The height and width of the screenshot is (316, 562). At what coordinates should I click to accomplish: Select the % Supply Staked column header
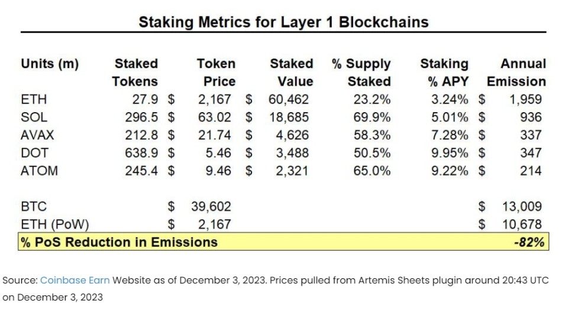(361, 73)
